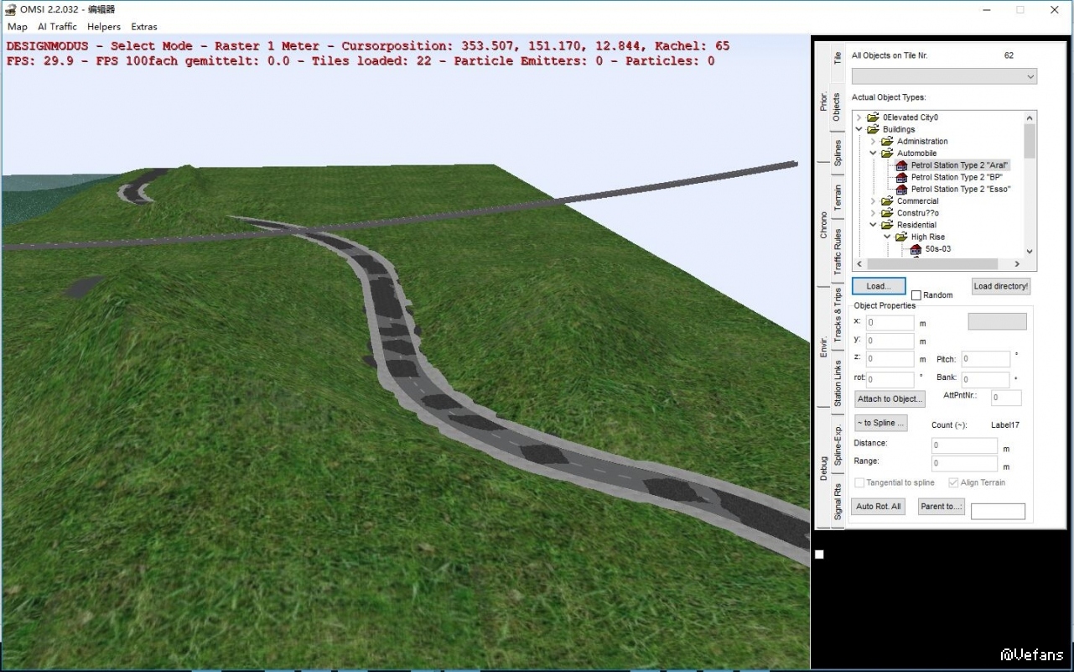The height and width of the screenshot is (672, 1074).
Task: Check Tangential to spline option
Action: click(859, 482)
